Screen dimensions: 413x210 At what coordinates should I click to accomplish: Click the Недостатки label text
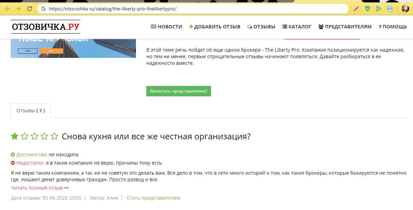[30, 163]
